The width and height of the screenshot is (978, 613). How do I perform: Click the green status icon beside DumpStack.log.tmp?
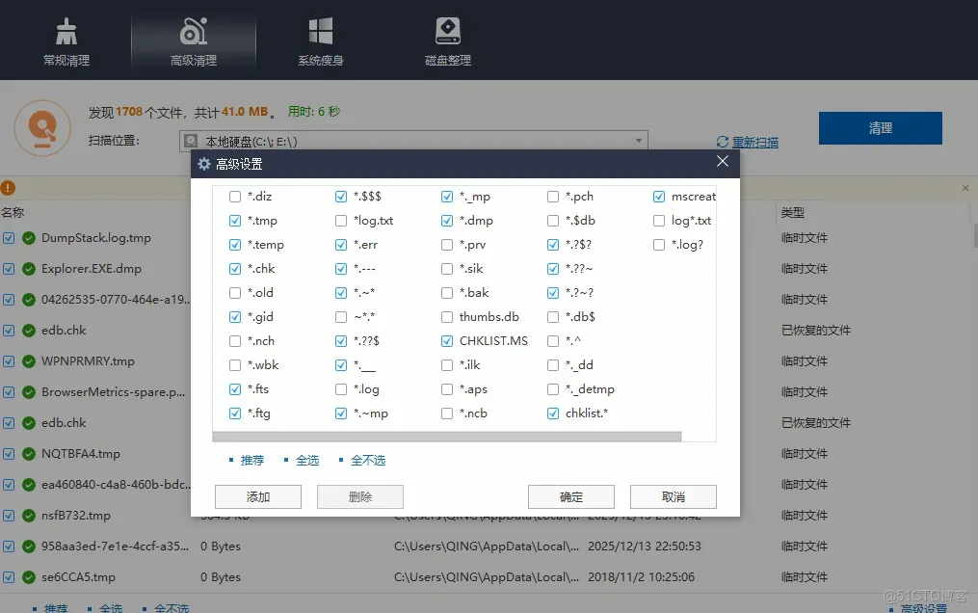tap(28, 238)
